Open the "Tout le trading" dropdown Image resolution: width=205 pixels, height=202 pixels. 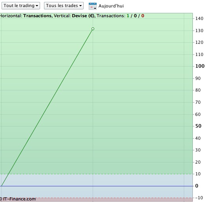[x=21, y=5]
